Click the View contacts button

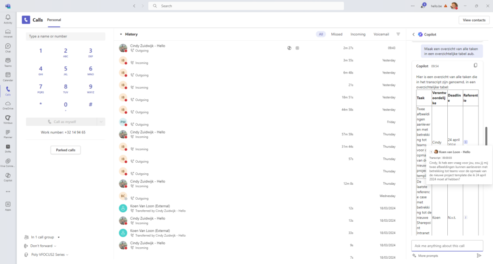point(474,20)
